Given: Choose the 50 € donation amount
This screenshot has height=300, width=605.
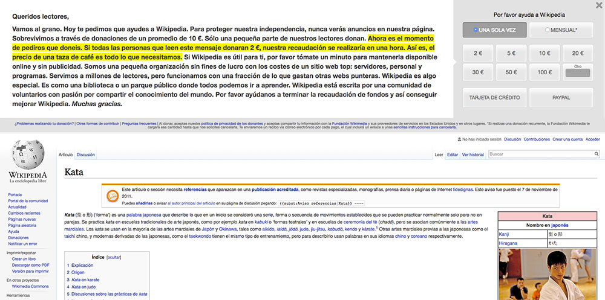Looking at the screenshot, I should pyautogui.click(x=511, y=72).
